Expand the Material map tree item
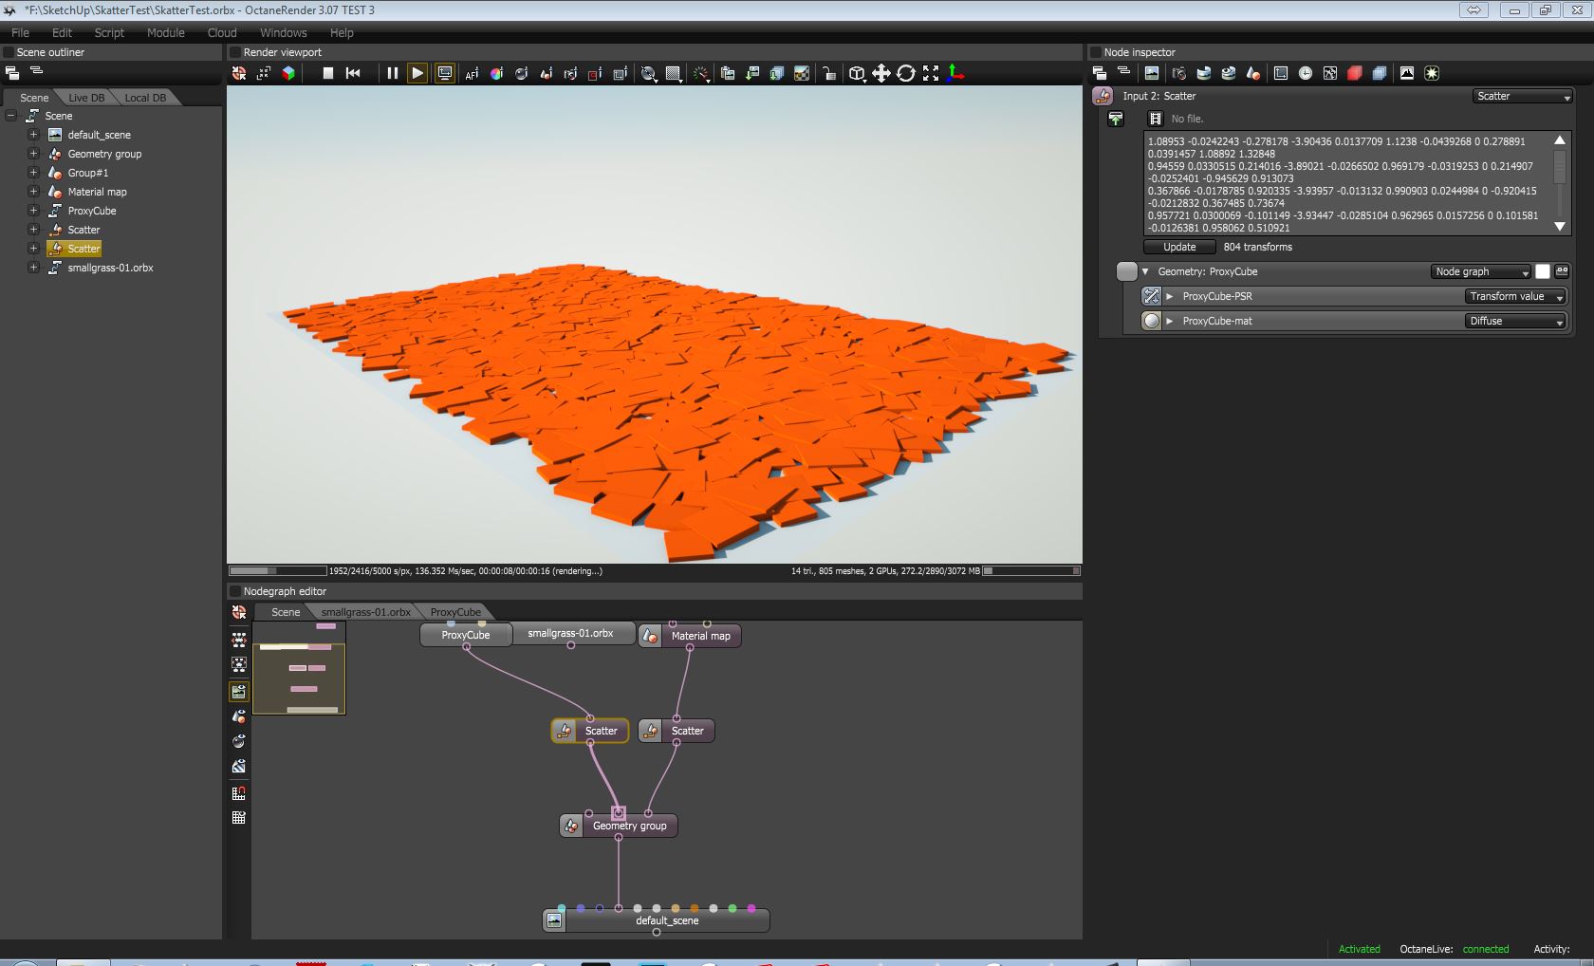1594x966 pixels. click(x=33, y=192)
